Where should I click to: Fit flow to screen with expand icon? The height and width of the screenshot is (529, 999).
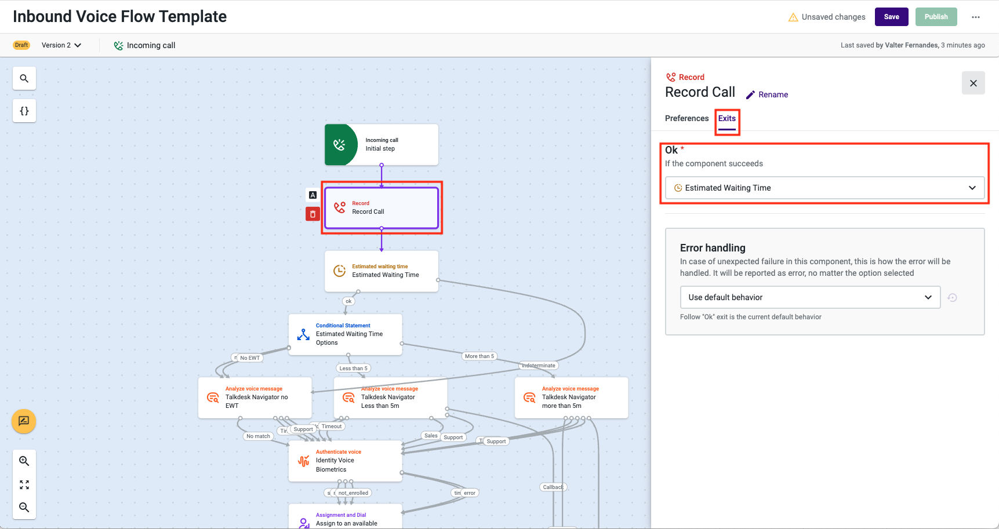click(24, 484)
